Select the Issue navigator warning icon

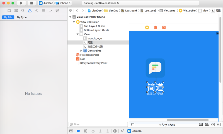(30, 11)
